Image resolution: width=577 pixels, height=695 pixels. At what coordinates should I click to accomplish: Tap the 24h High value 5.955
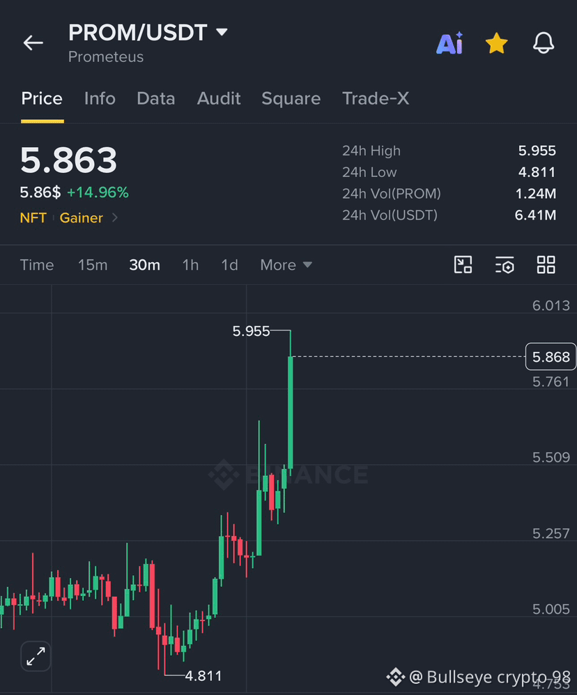coord(537,151)
